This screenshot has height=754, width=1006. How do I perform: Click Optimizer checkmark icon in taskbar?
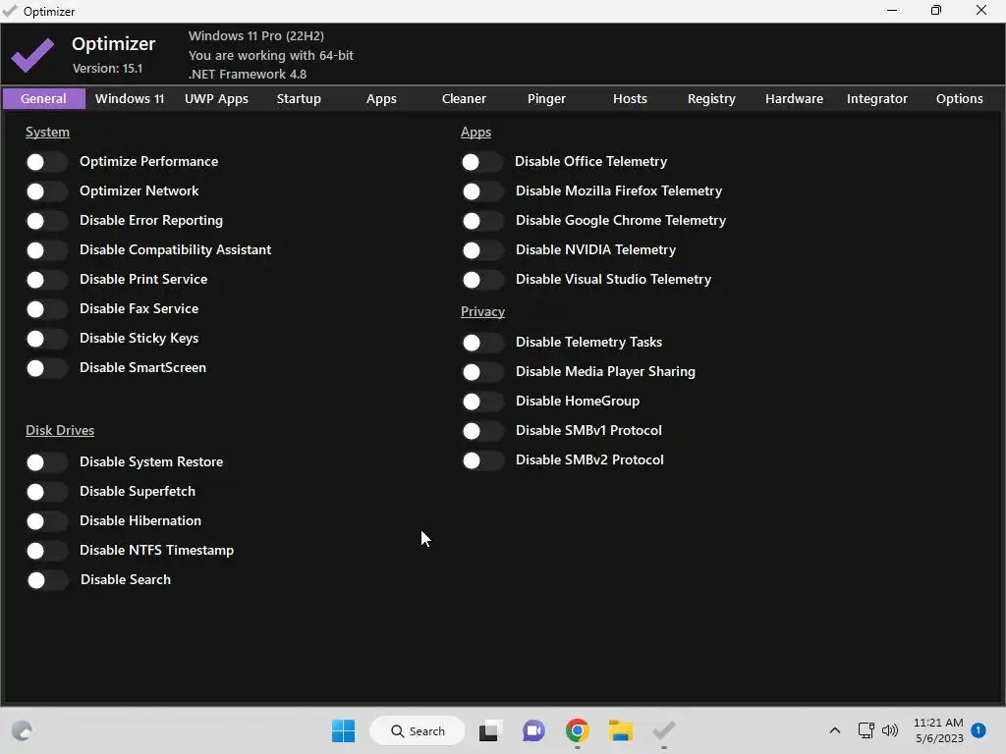664,730
